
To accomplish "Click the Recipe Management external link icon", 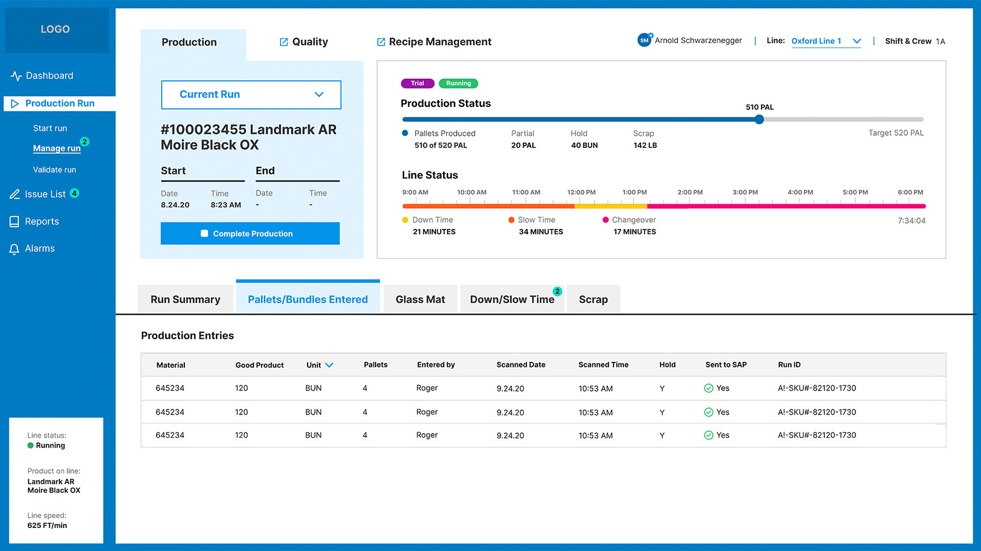I will pos(381,42).
